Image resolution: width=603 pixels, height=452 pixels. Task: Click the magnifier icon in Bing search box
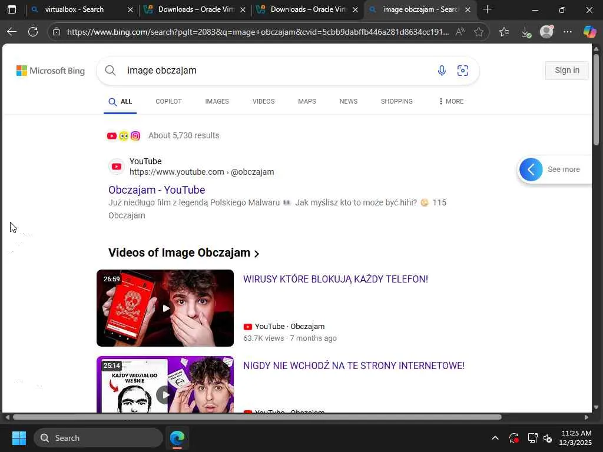click(x=110, y=71)
